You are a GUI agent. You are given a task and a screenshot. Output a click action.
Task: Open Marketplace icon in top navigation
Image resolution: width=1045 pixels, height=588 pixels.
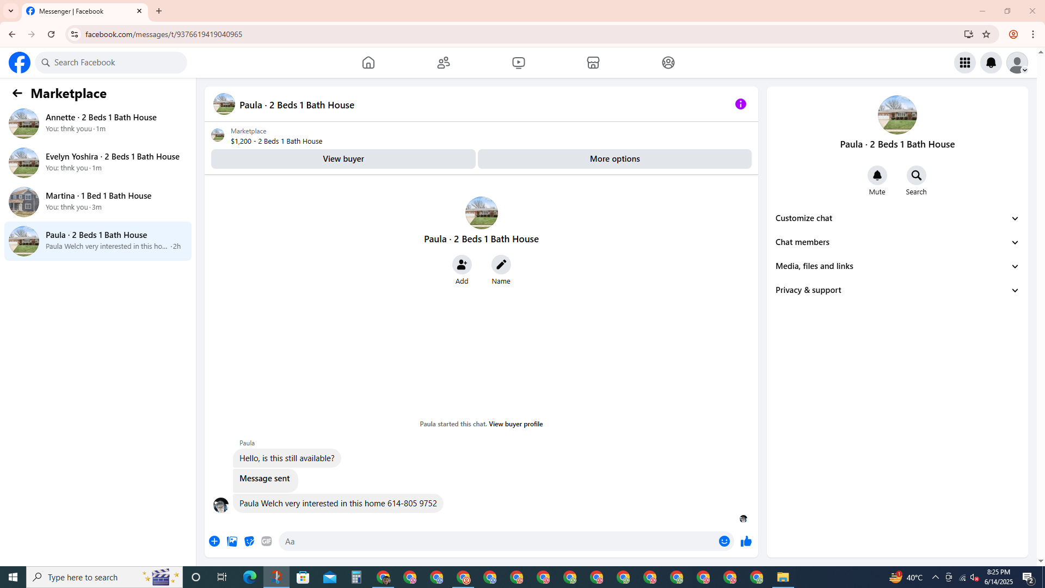(593, 63)
